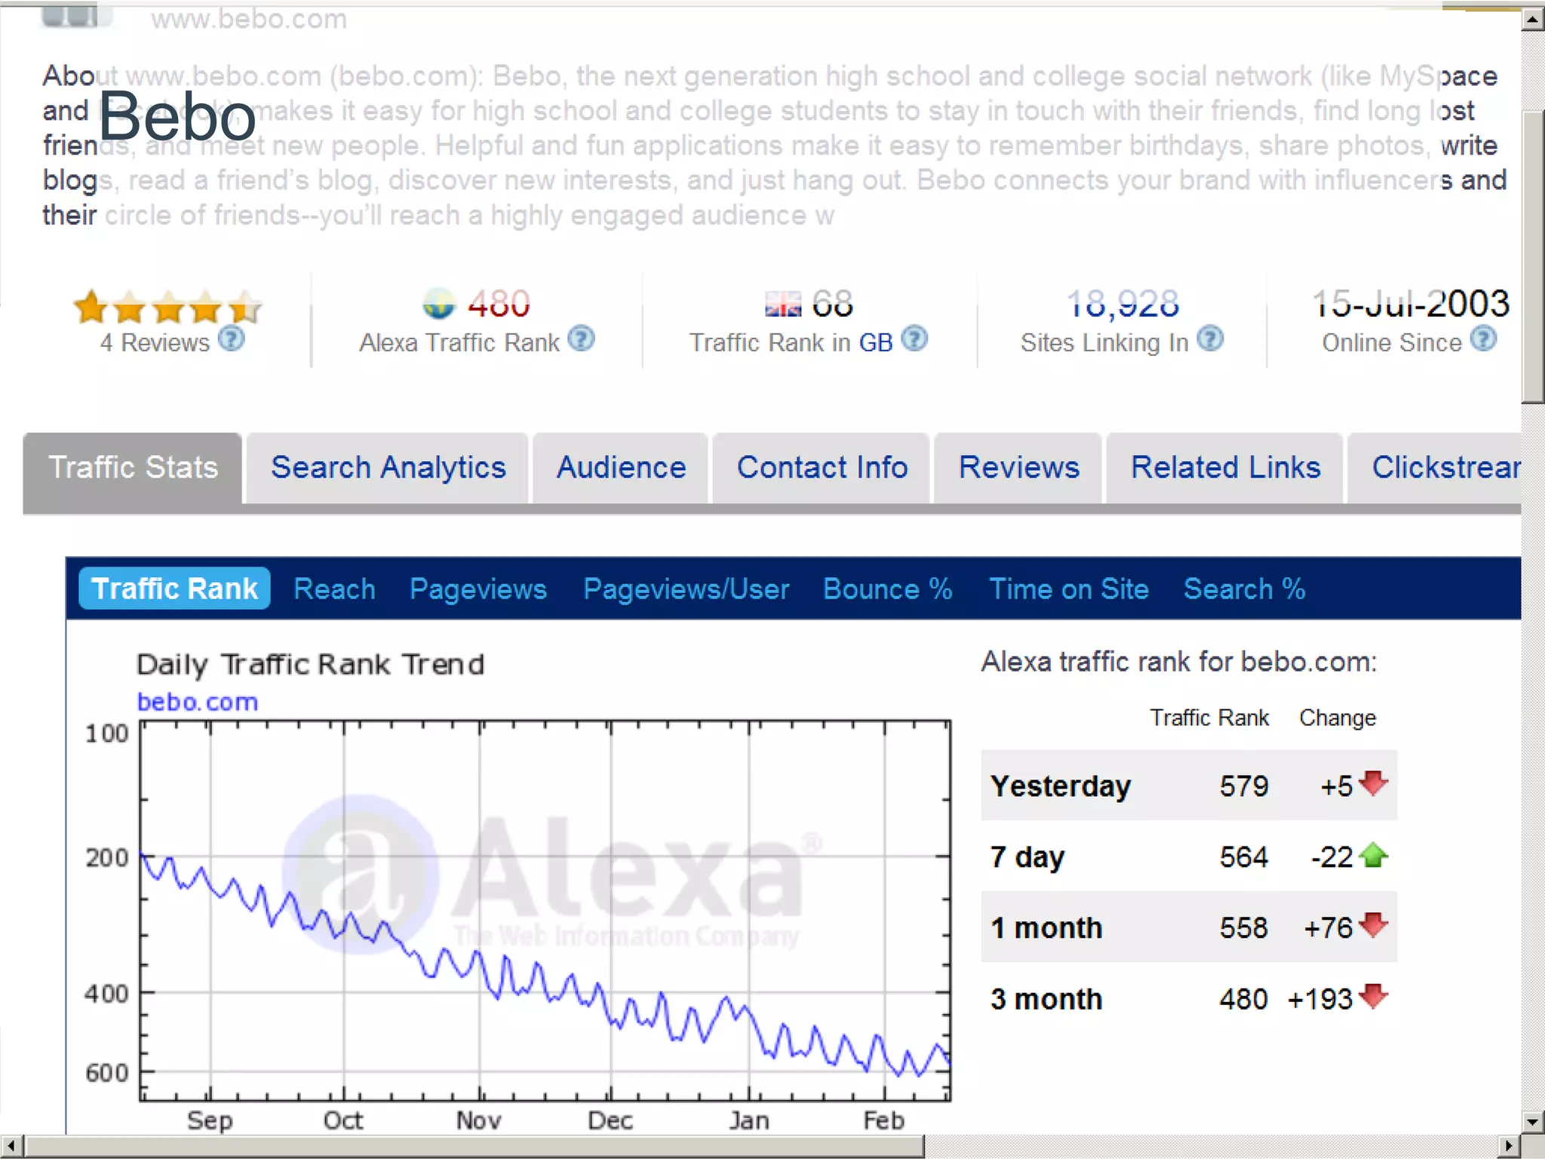The image size is (1545, 1159).
Task: Click the bebo.com chart link
Action: point(197,702)
